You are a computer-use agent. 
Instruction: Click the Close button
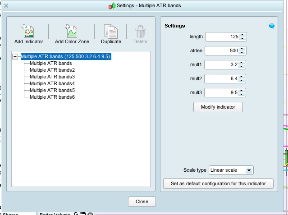(x=142, y=201)
